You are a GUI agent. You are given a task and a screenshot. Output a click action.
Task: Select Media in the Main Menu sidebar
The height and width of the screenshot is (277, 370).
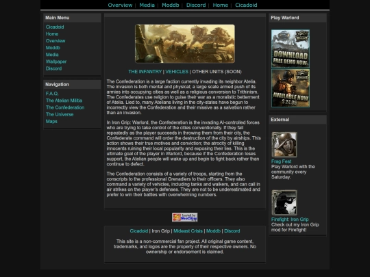52,55
